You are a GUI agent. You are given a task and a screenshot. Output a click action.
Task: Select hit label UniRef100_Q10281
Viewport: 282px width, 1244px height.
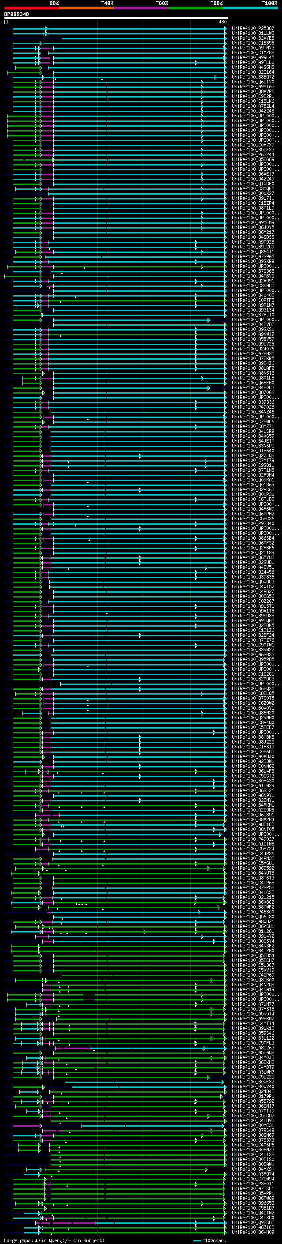coord(252,931)
